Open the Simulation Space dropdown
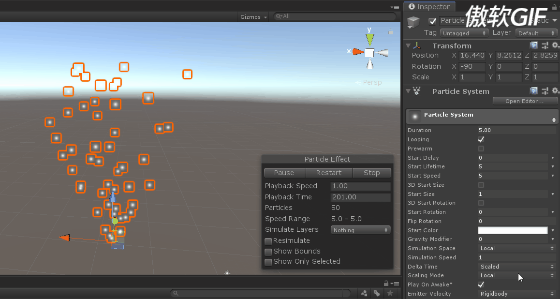Viewport: 560px width, 299px height. click(x=516, y=248)
